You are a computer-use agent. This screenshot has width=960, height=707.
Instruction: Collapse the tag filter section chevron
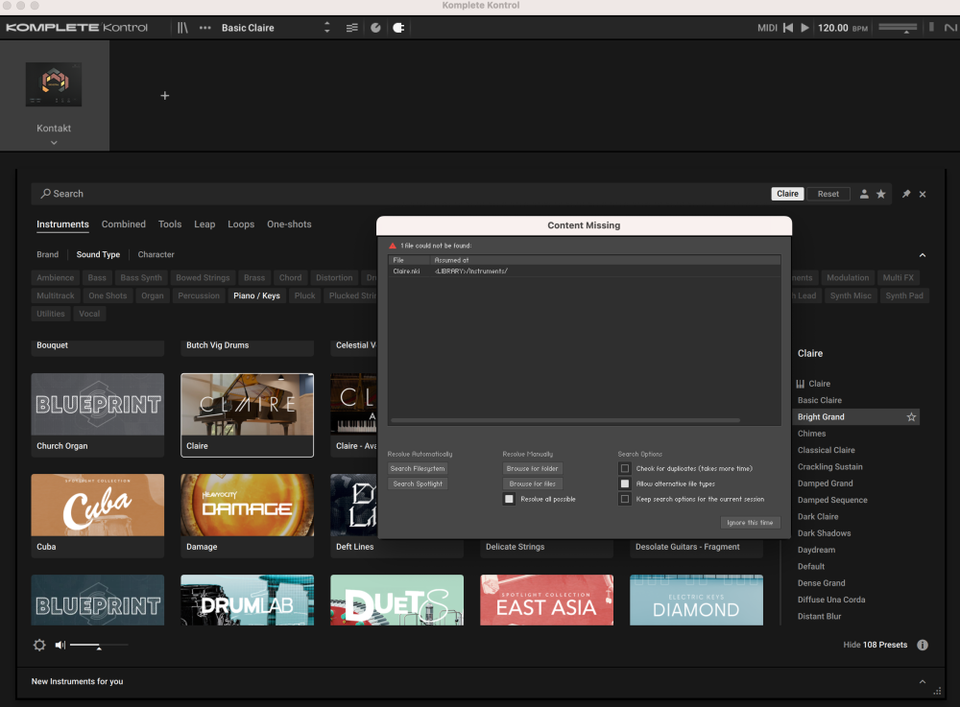922,255
